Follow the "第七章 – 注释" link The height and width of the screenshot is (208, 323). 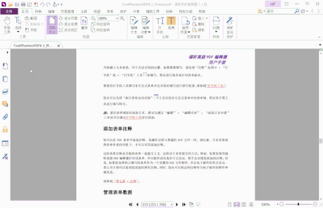126,181
